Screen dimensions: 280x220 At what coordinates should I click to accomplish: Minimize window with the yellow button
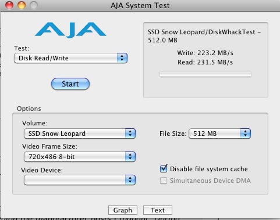22,5
